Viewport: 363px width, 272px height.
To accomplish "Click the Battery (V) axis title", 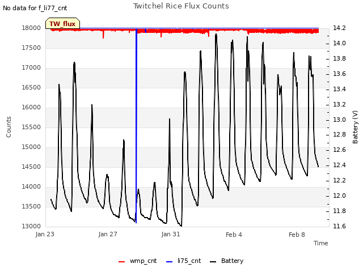I will (355, 127).
